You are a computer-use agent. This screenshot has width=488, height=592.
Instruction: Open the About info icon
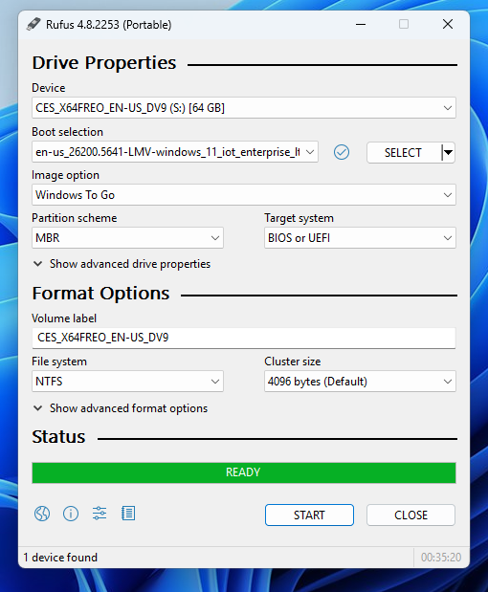click(x=71, y=514)
